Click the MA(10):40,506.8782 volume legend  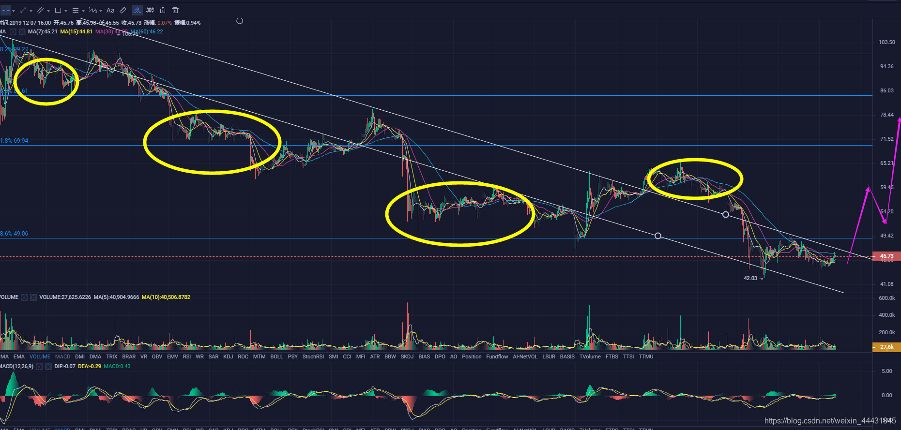tap(166, 297)
